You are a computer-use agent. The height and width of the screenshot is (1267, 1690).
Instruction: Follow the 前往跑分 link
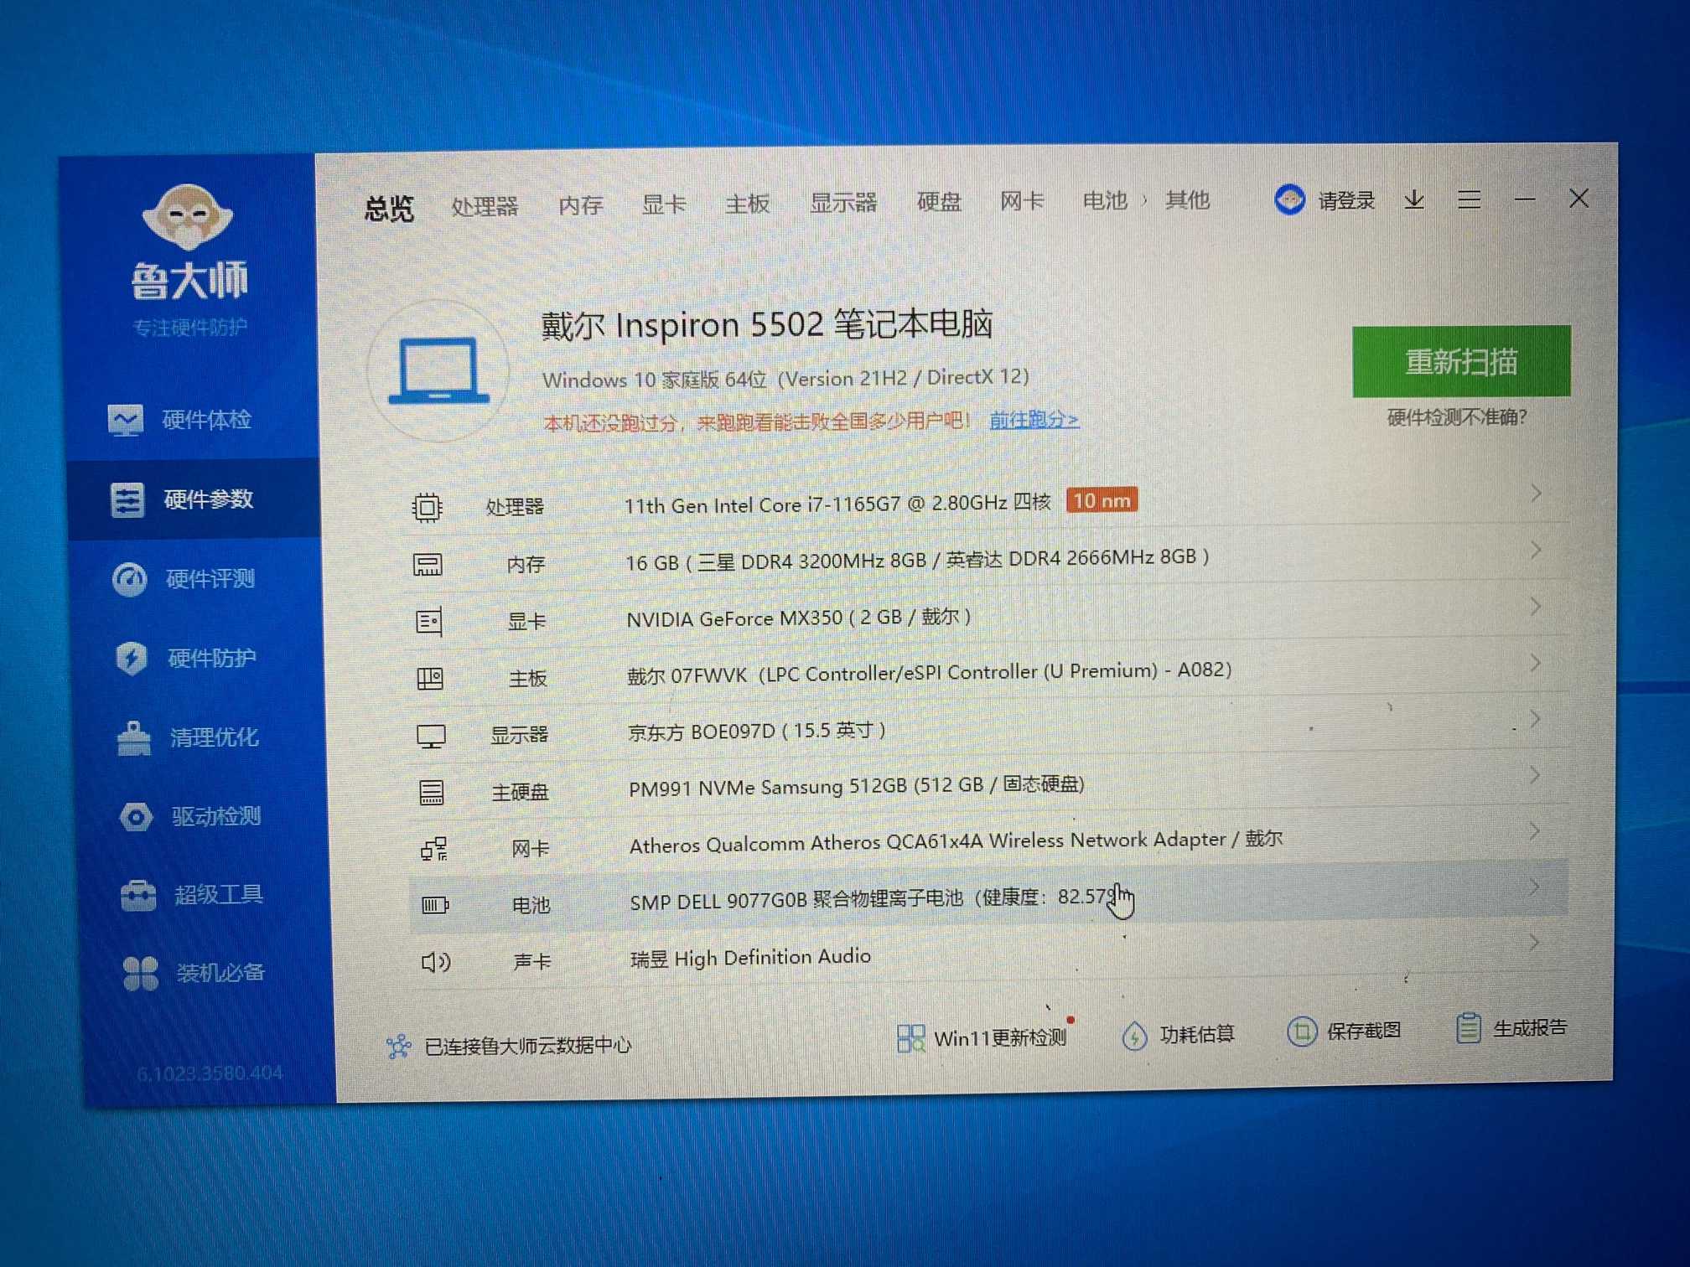[1034, 420]
